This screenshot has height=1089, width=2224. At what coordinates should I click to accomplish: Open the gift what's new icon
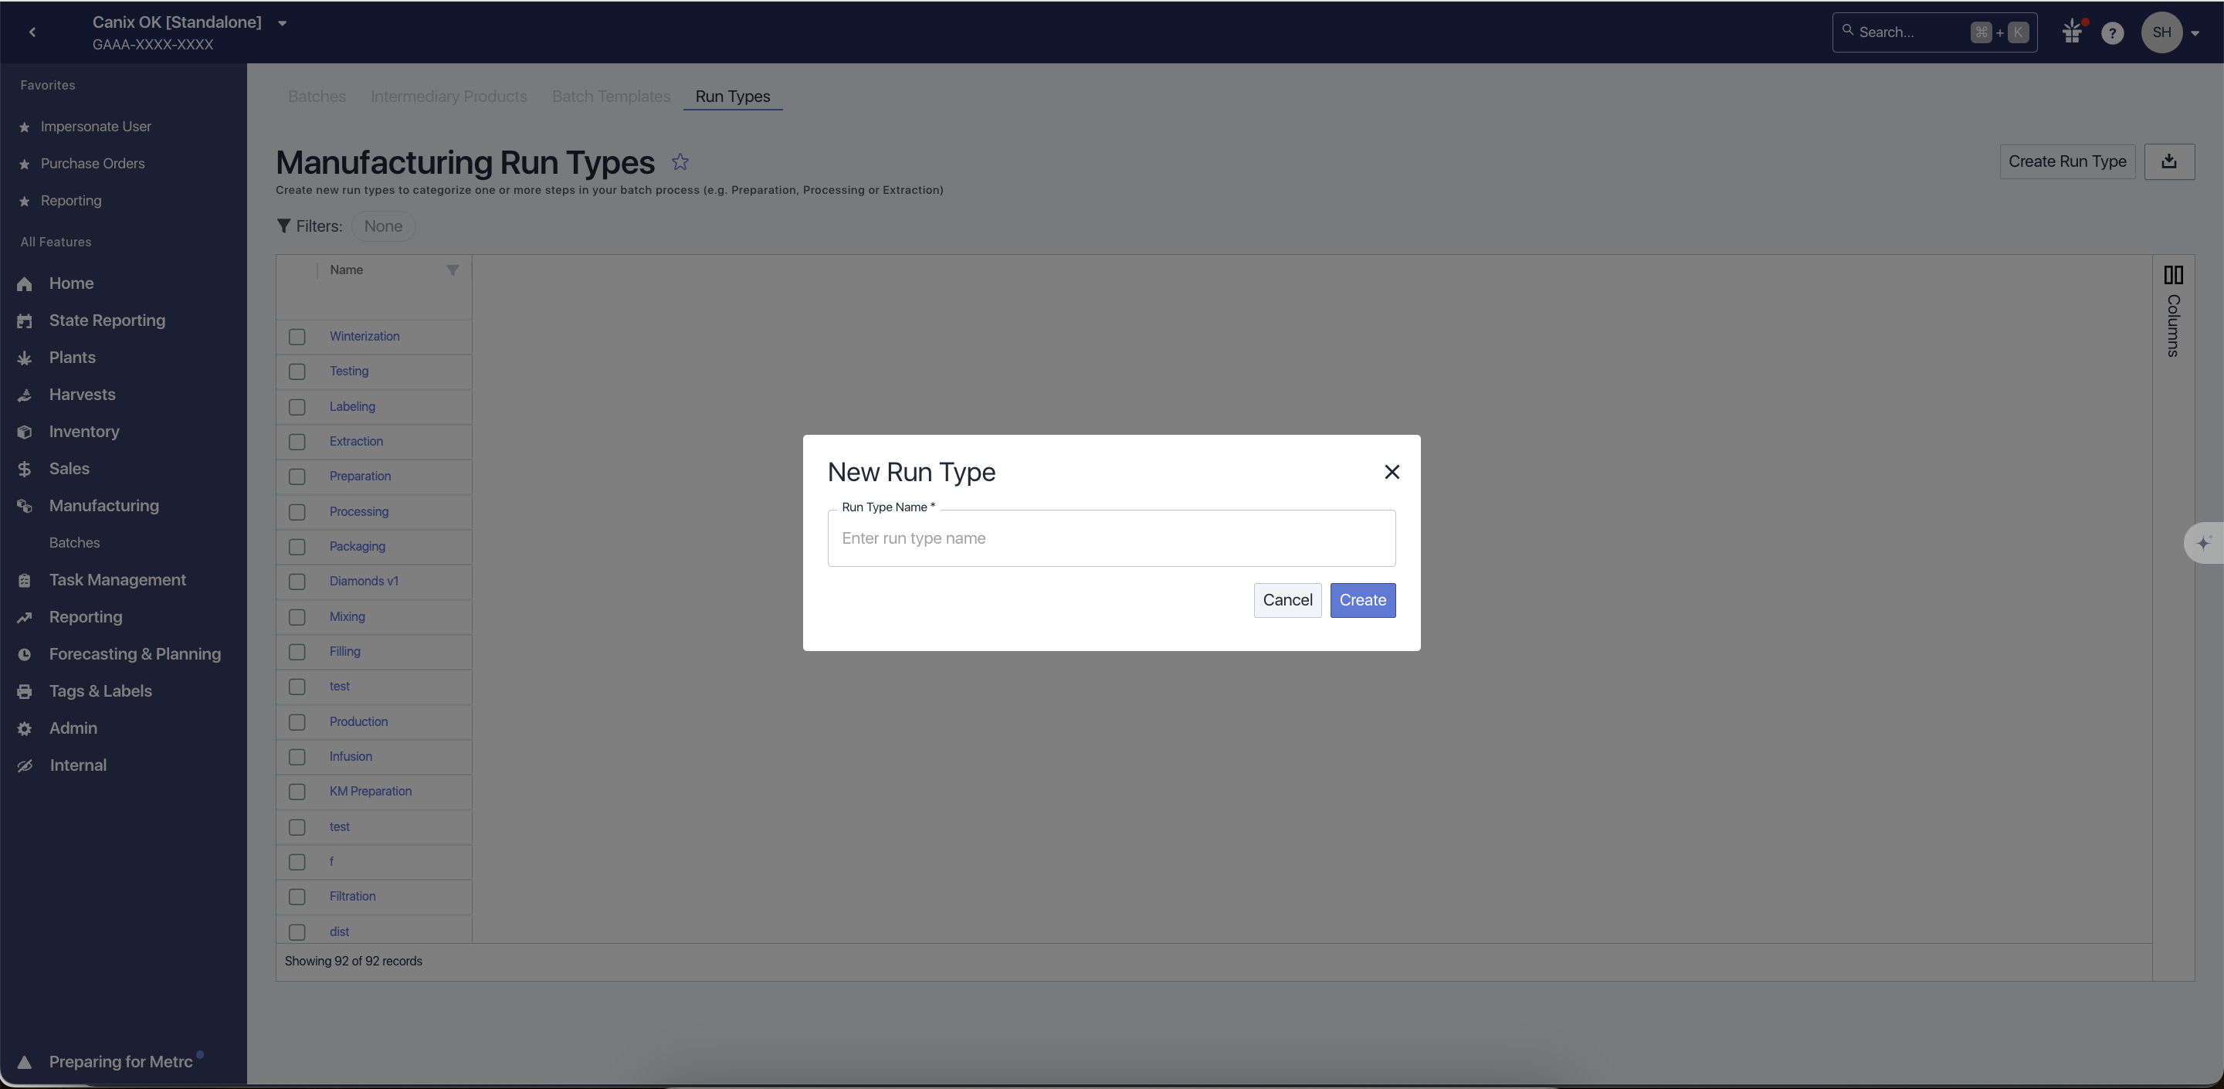(x=2073, y=32)
